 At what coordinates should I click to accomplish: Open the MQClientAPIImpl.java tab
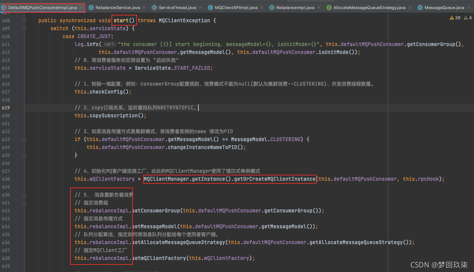pos(236,8)
